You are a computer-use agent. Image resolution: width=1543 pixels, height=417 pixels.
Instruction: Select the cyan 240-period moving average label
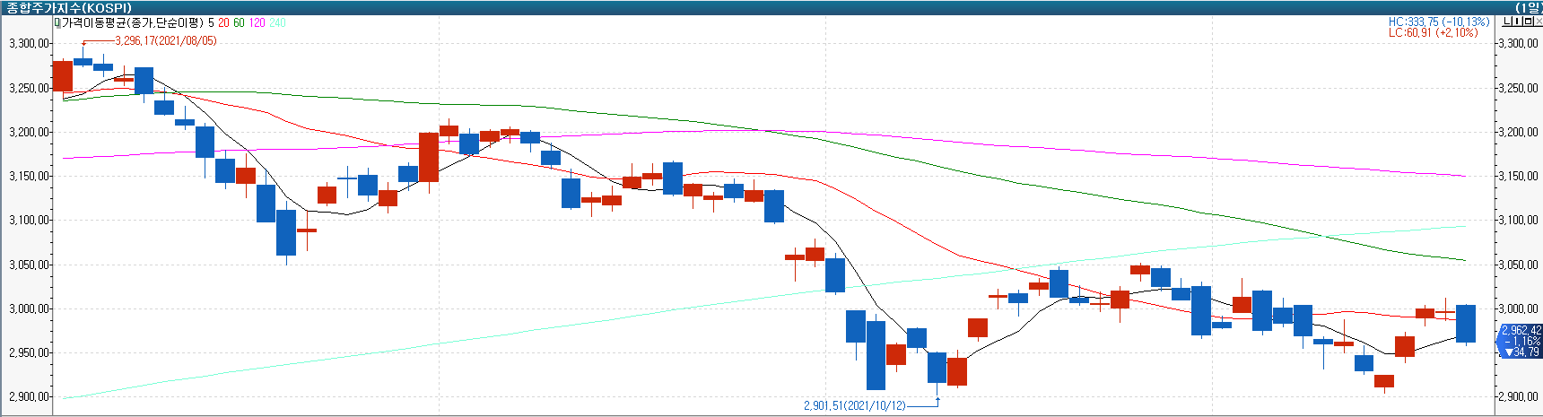(277, 22)
